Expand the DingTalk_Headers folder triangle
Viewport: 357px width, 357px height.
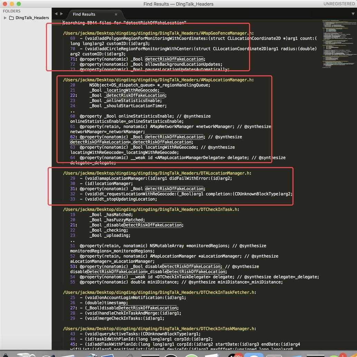[5, 18]
